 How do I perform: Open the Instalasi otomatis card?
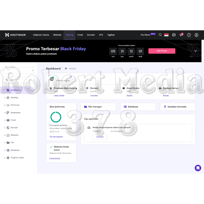tap(177, 107)
